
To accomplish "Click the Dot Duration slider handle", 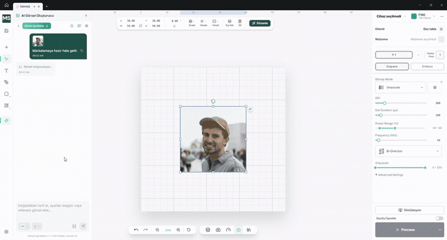I will pos(381,115).
